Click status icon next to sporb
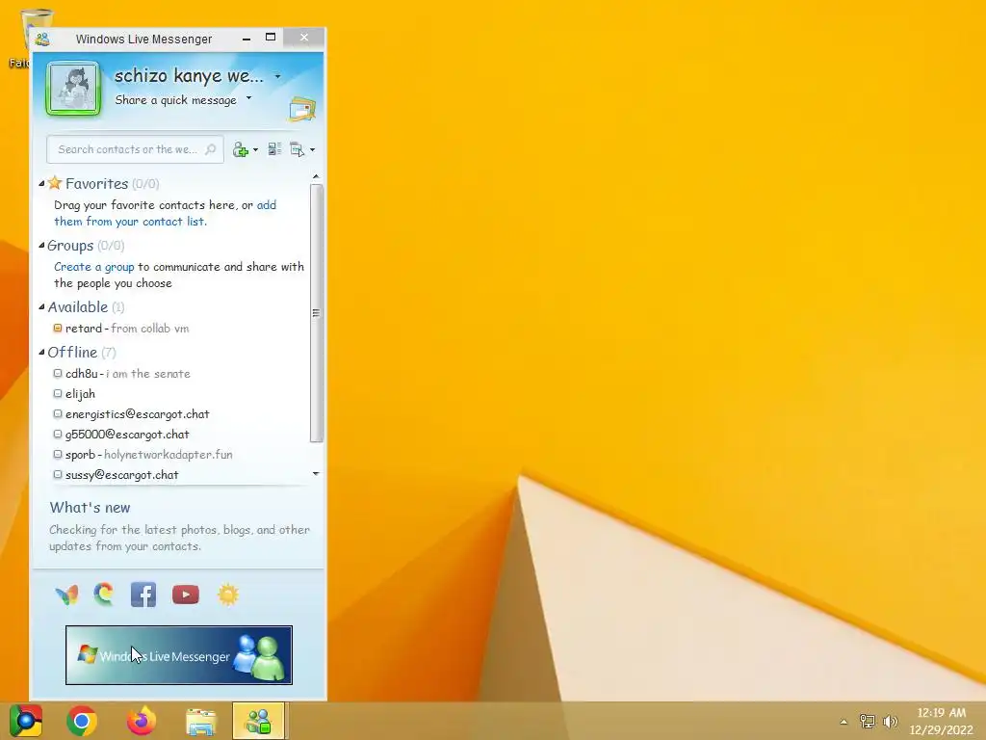Screen dimensions: 986x740 tap(57, 454)
